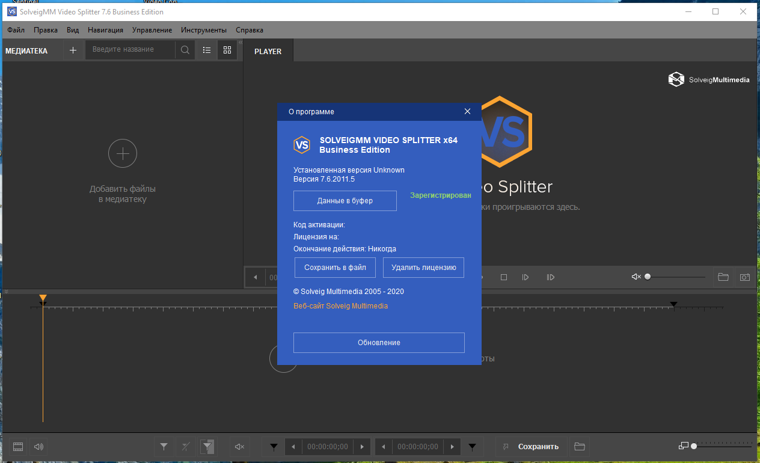Screen dimensions: 760x463
Task: Select the PLAYER tab
Action: [x=268, y=52]
